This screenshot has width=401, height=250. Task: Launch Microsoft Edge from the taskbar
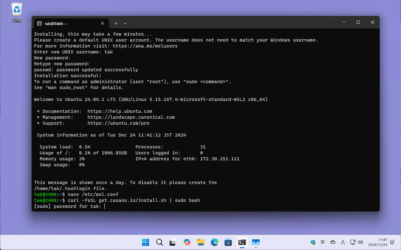(x=214, y=242)
